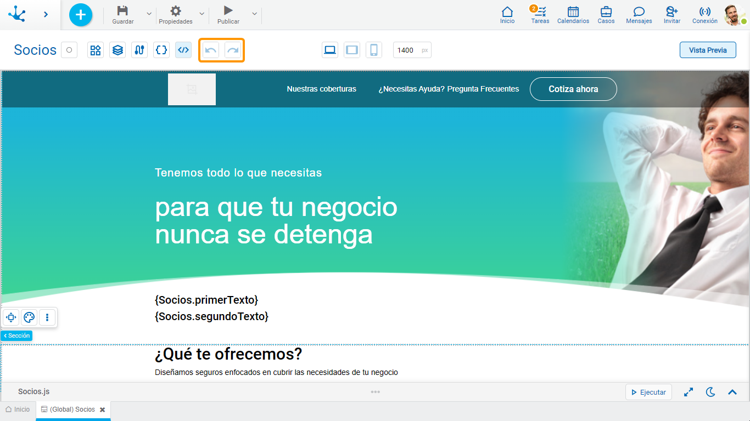Click the Deyel logo icon
This screenshot has height=421, width=750.
click(x=17, y=14)
